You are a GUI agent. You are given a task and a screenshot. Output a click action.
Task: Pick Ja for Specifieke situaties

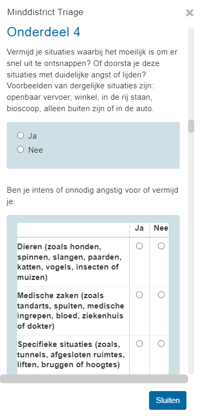coord(139,344)
